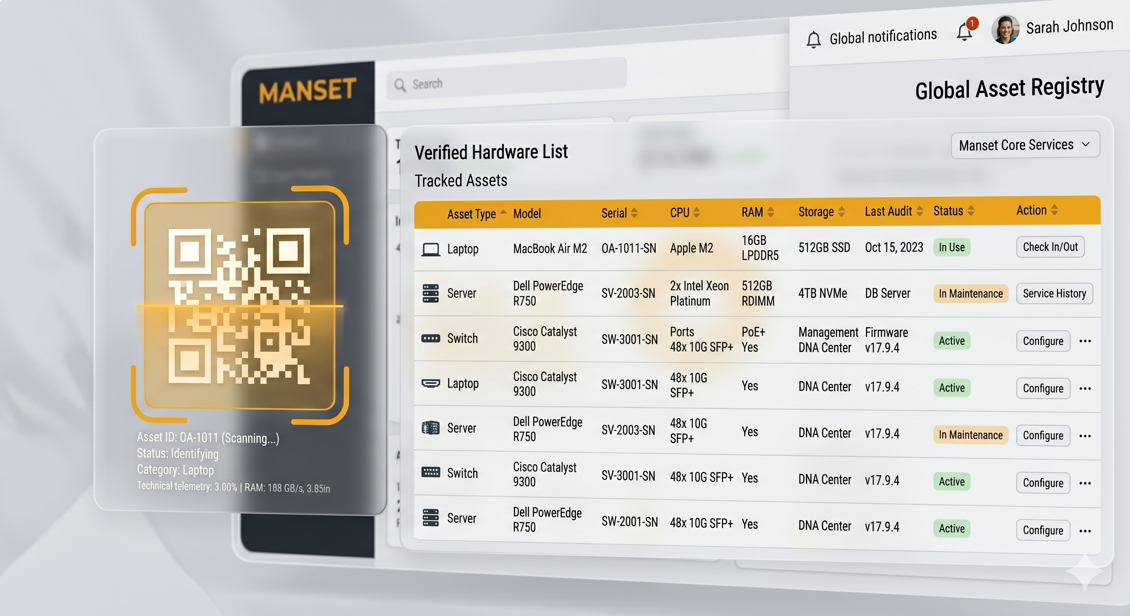The height and width of the screenshot is (616, 1130).
Task: Click the Category: Laptop line
Action: coord(175,470)
